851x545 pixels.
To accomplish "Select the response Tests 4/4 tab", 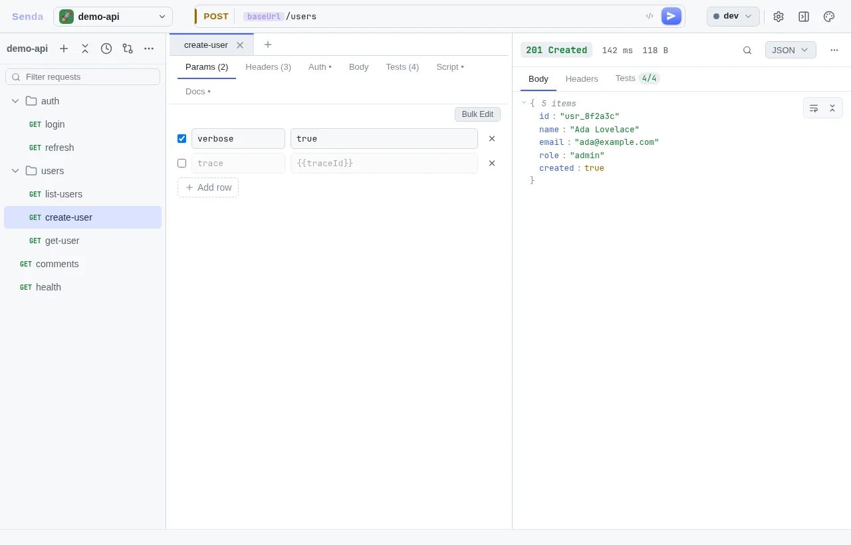I will tap(637, 78).
